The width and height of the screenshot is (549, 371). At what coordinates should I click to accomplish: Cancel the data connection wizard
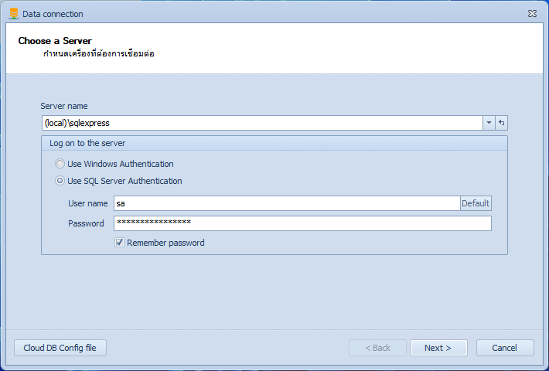505,348
